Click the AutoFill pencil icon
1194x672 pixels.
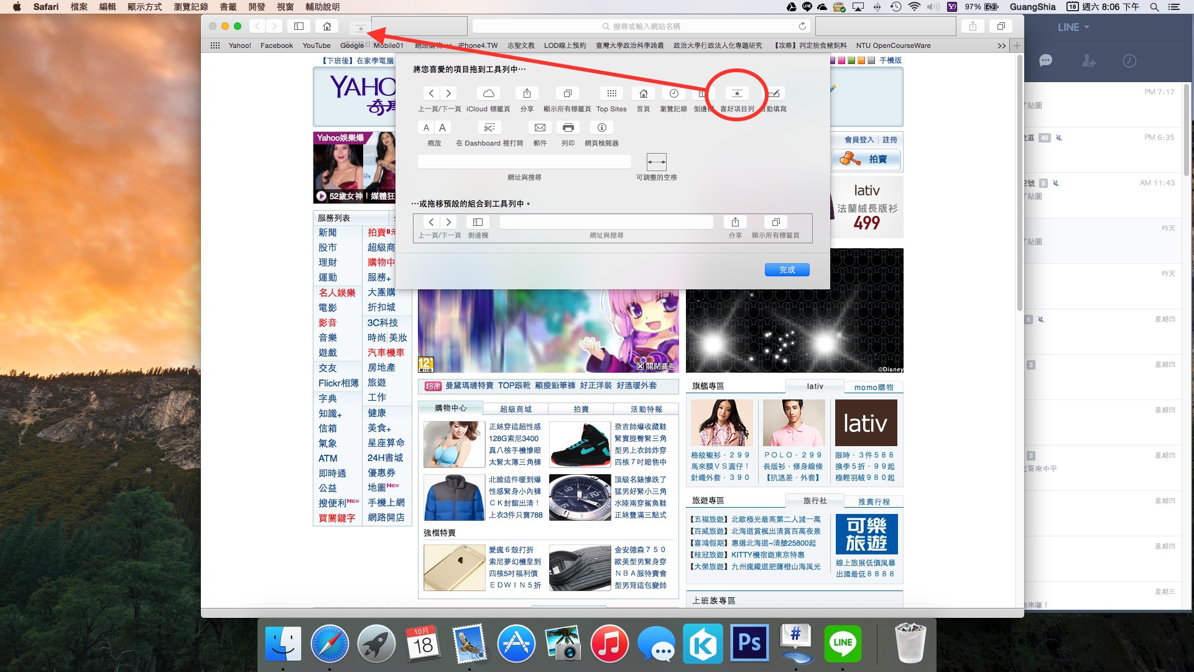pos(774,93)
